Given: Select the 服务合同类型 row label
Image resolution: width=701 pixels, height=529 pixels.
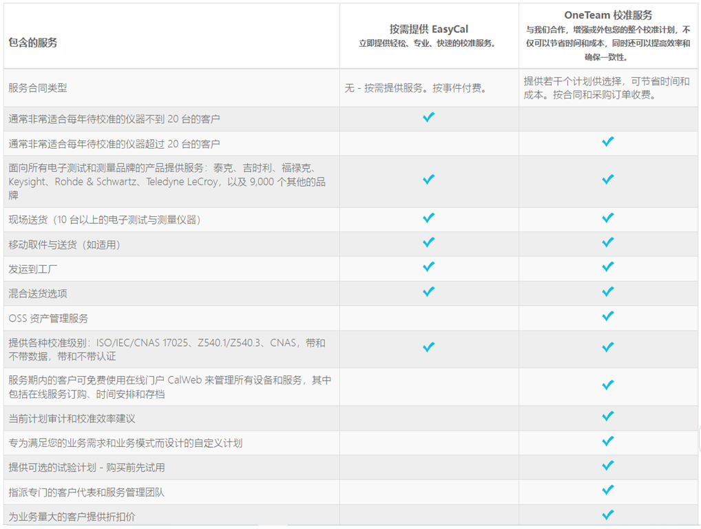Looking at the screenshot, I should pos(38,88).
